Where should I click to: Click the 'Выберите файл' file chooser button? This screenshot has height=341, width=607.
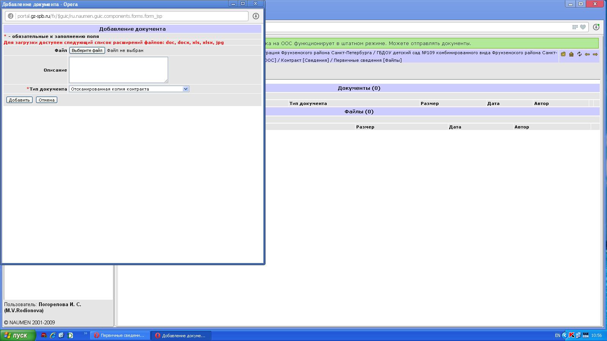tap(87, 50)
